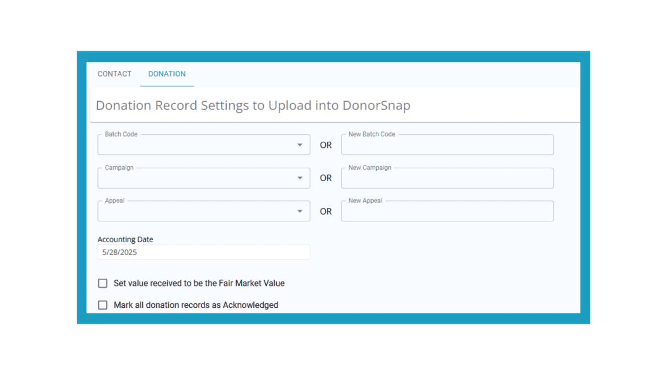The height and width of the screenshot is (375, 667).
Task: Check Mark all donation records as Acknowledged
Action: coord(103,305)
